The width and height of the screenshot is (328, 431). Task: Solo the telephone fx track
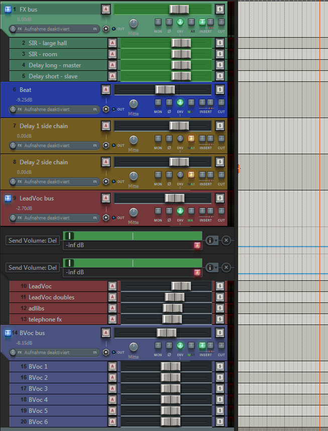coord(220,319)
